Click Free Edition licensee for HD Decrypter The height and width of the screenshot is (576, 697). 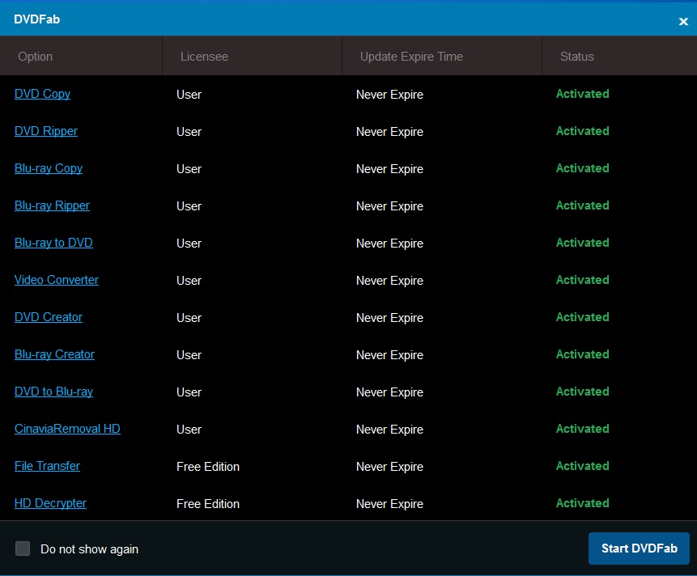pyautogui.click(x=207, y=504)
